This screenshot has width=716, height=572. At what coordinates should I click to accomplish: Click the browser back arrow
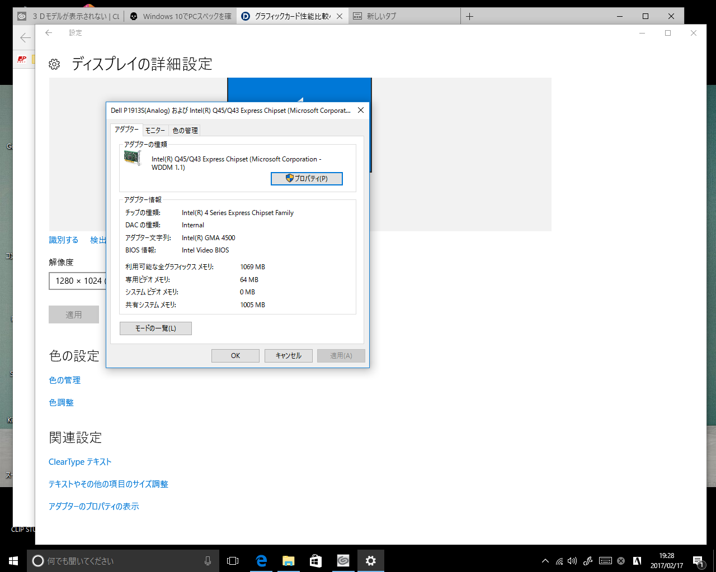click(x=25, y=38)
